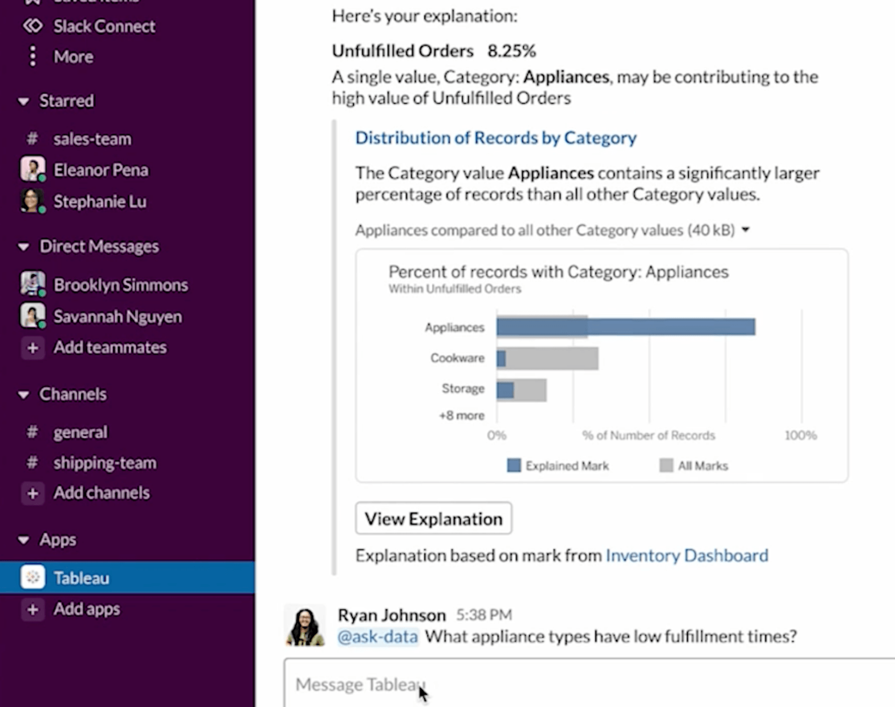
Task: Click the Explained Mark legend swatch
Action: coord(514,466)
